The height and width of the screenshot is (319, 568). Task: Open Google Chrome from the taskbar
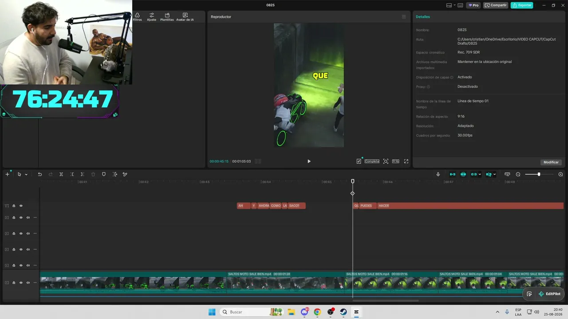(x=317, y=312)
